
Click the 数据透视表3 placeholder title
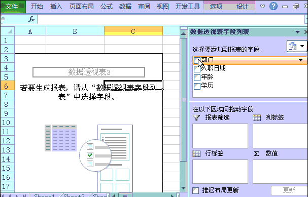[x=89, y=72]
